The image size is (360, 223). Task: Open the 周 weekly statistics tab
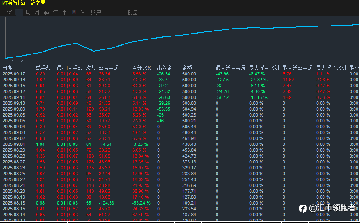(28, 12)
